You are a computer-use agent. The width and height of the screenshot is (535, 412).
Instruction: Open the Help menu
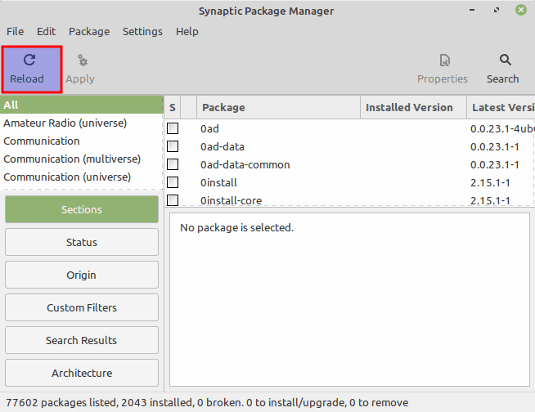(187, 31)
